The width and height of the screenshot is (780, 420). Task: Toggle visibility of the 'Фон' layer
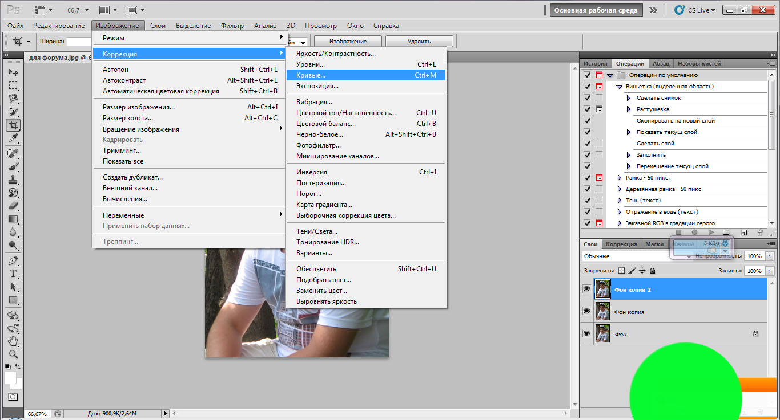pos(586,333)
